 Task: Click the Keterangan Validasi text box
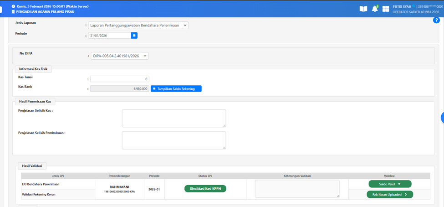(x=297, y=188)
